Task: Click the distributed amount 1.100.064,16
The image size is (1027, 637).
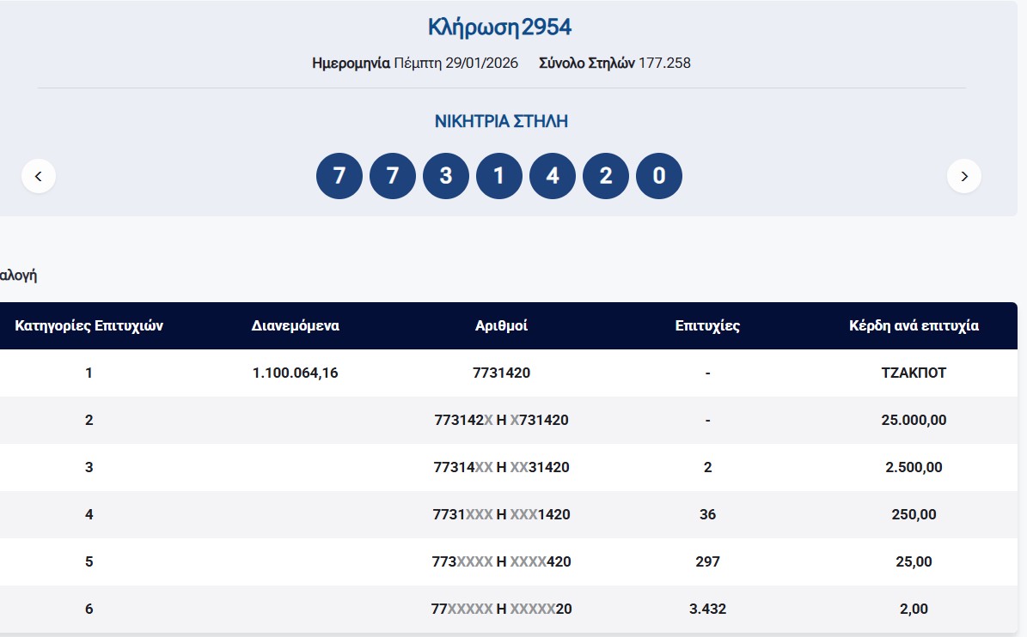Action: click(296, 373)
